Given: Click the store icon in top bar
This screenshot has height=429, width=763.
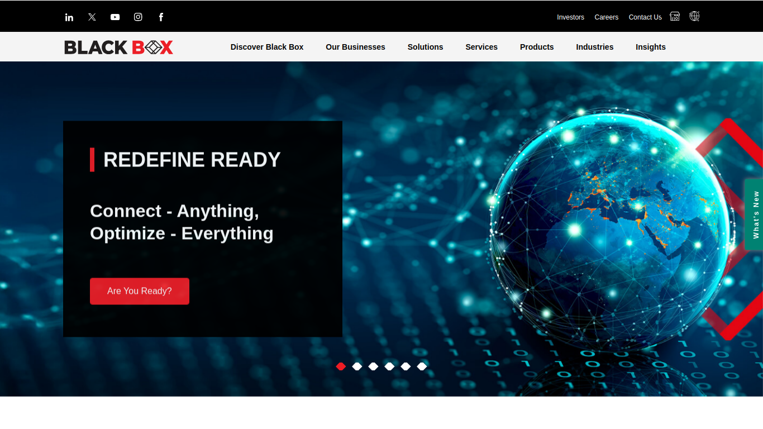Looking at the screenshot, I should point(675,16).
